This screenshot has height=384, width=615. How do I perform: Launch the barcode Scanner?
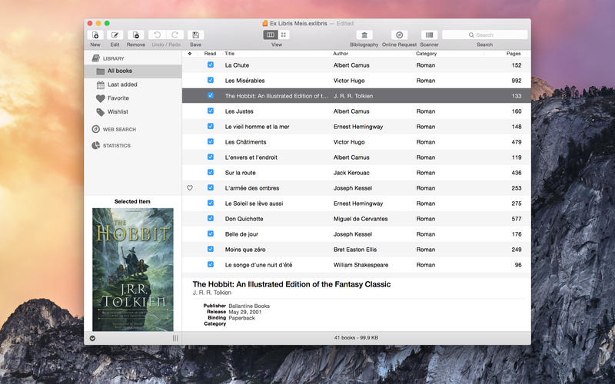[429, 35]
